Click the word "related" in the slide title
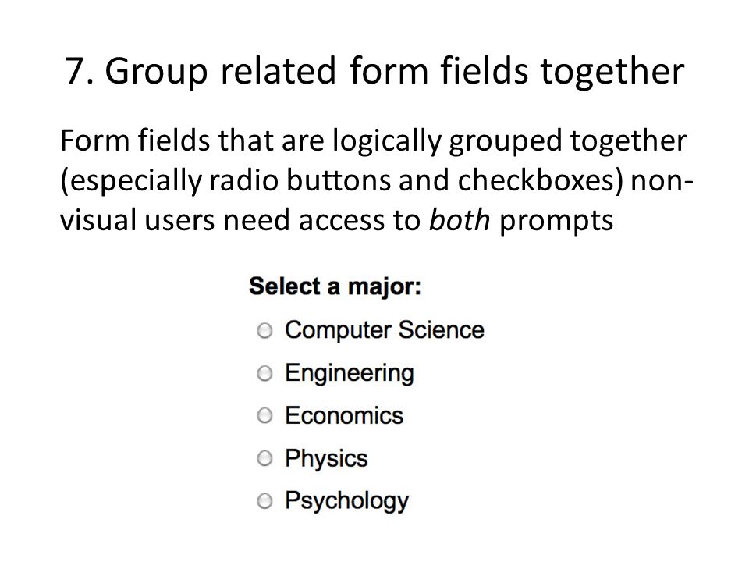This screenshot has height=562, width=749. [x=279, y=71]
